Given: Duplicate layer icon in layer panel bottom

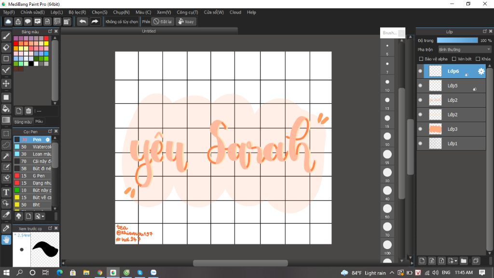Looking at the screenshot, I should (476, 261).
